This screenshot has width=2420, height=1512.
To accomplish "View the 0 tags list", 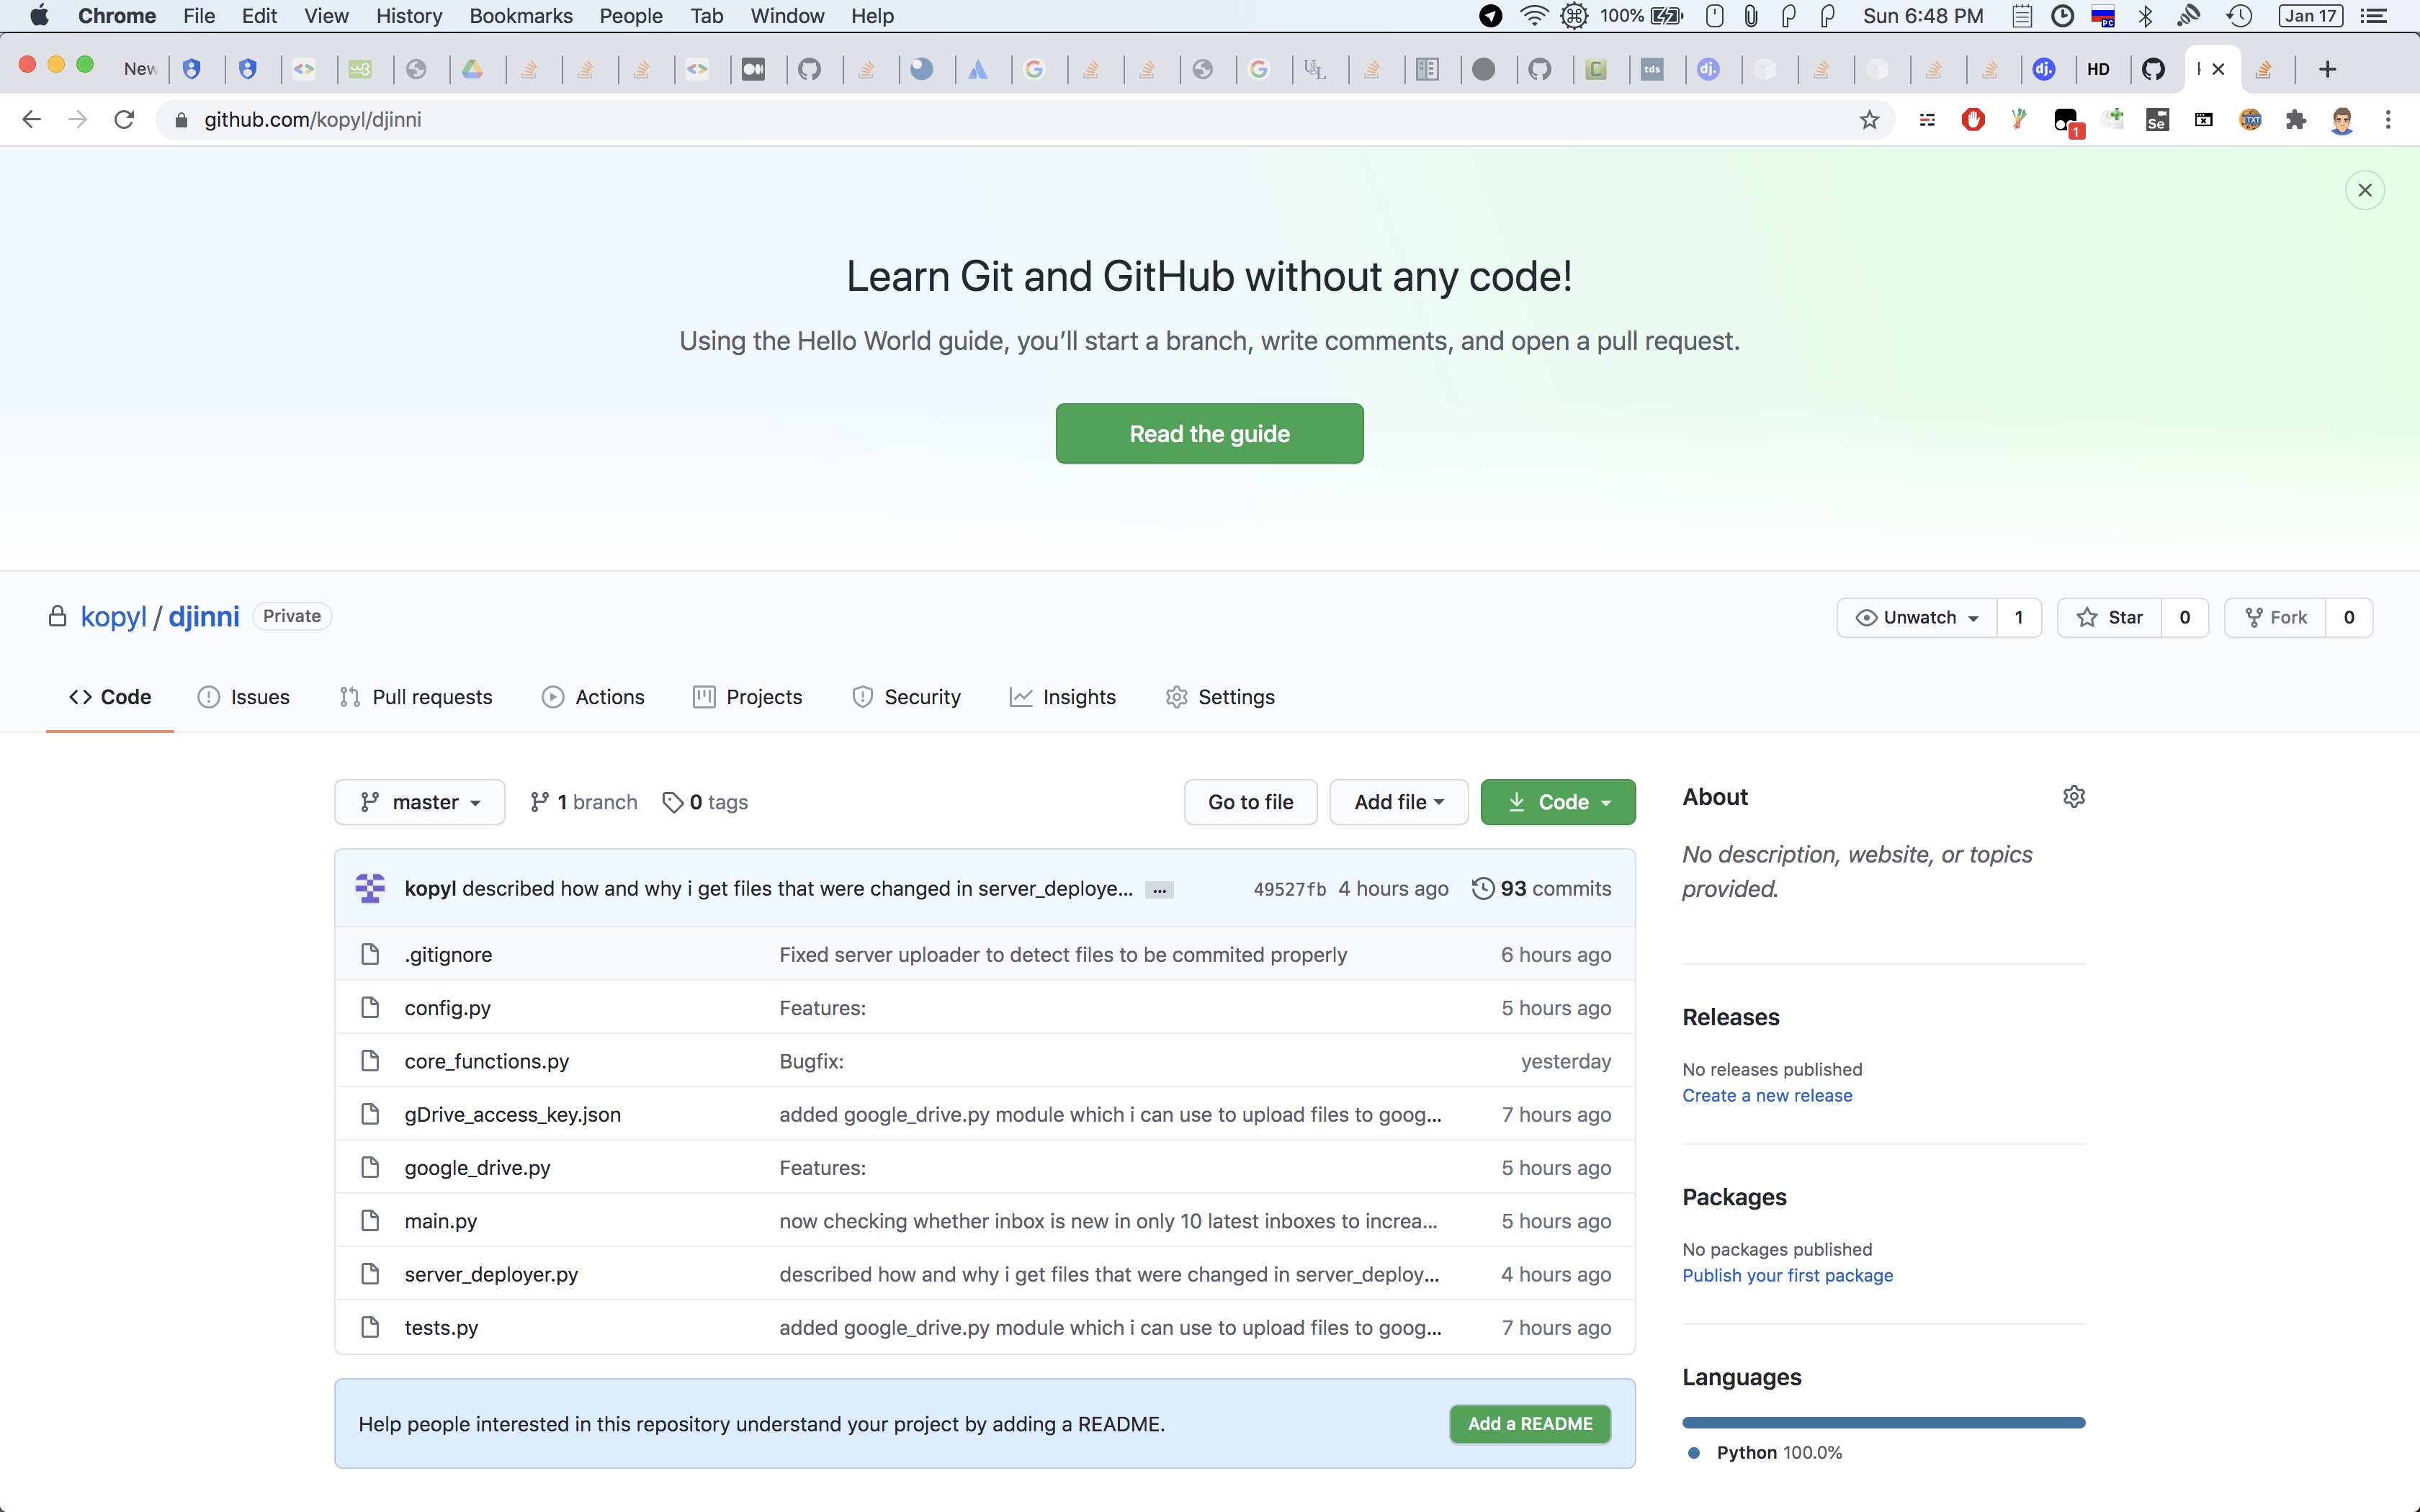I will point(705,802).
